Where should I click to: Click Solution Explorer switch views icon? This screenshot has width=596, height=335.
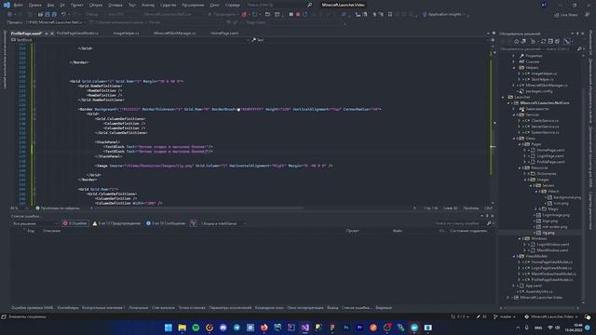[x=523, y=41]
